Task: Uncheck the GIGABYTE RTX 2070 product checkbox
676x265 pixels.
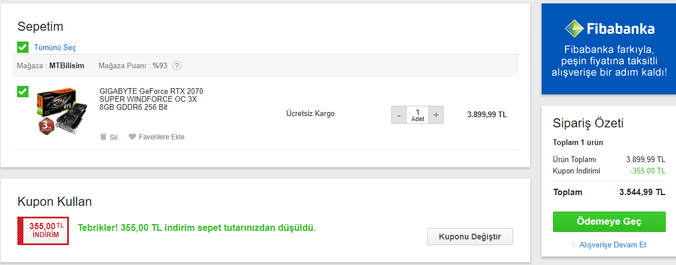Action: tap(23, 91)
